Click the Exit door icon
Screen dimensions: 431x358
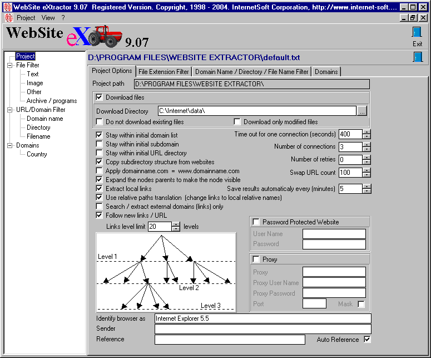click(417, 32)
